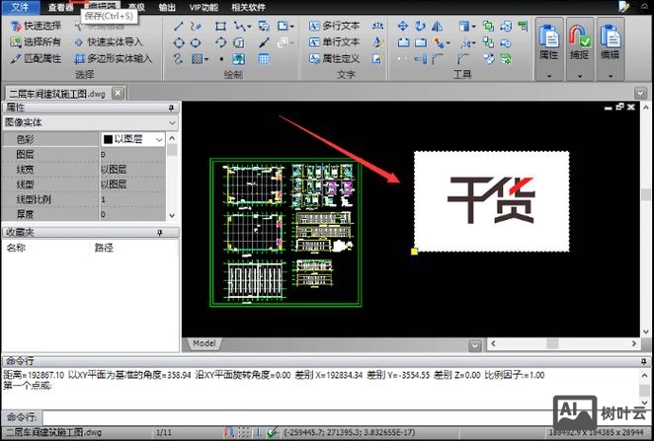Open the hatch tool dropdown arrow
Viewport: 654px width, 441px height.
pos(206,59)
